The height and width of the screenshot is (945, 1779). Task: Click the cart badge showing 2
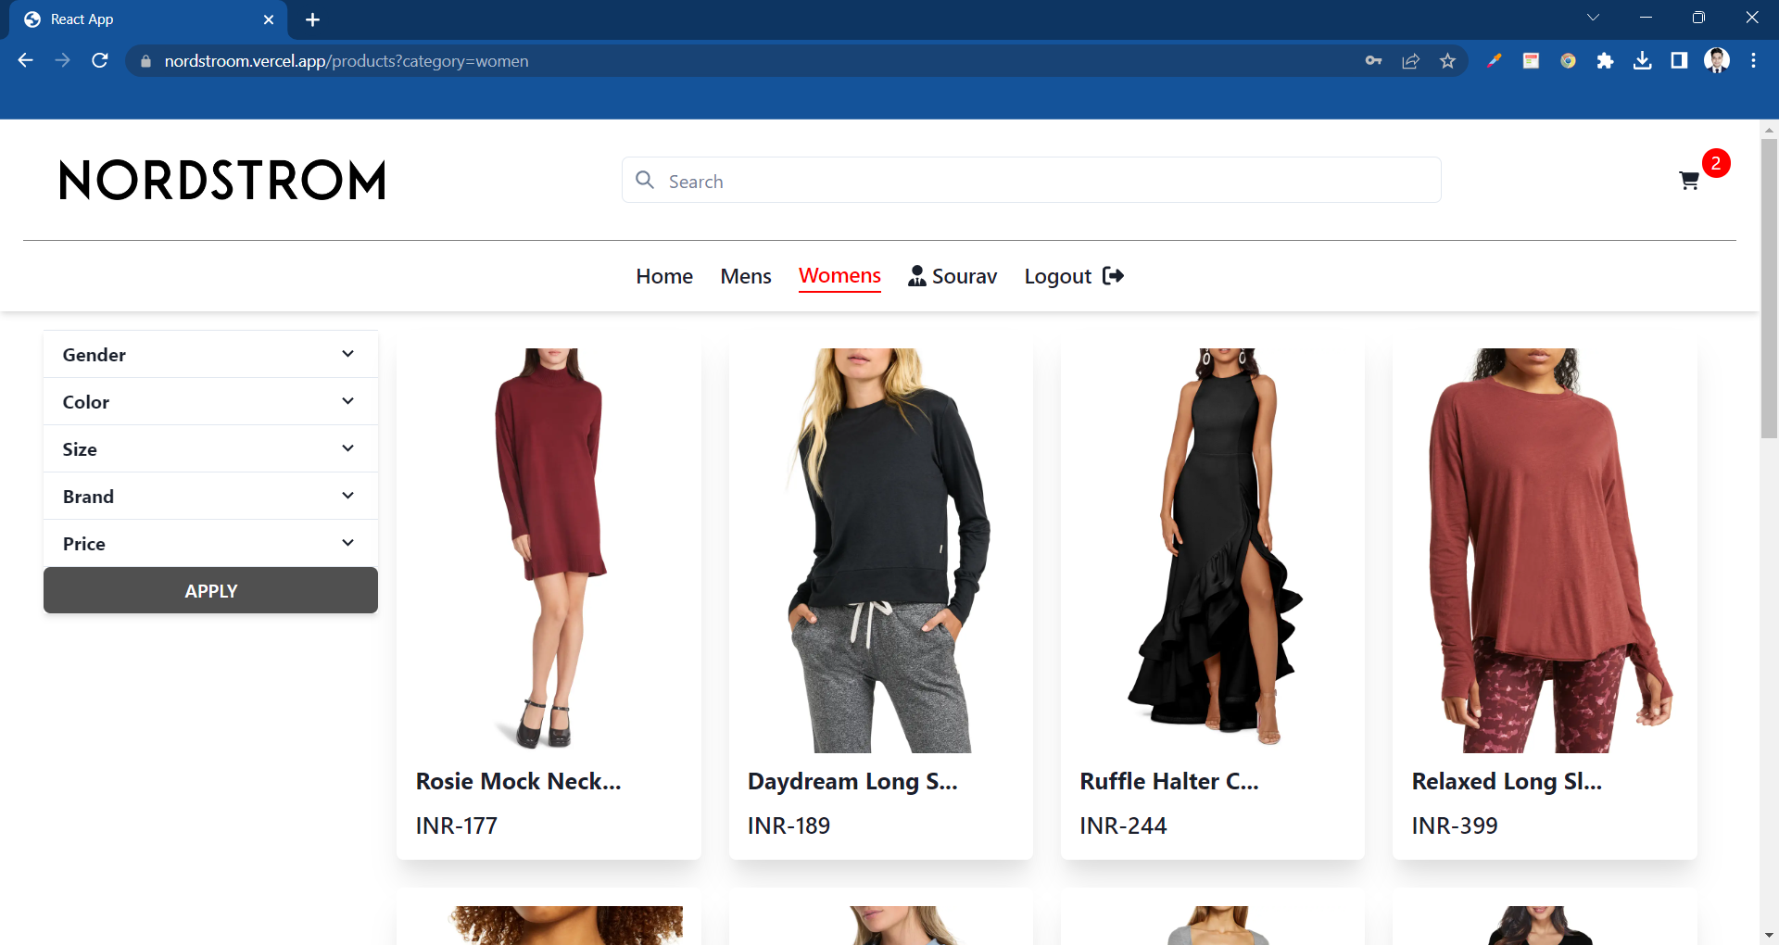pos(1716,163)
